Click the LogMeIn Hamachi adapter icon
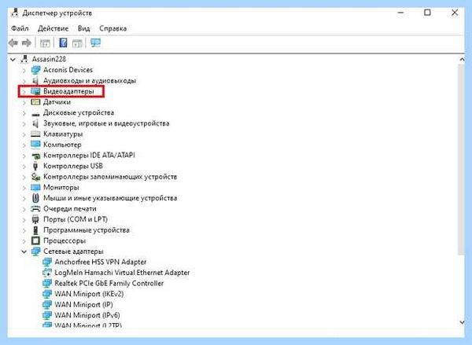 coord(47,273)
